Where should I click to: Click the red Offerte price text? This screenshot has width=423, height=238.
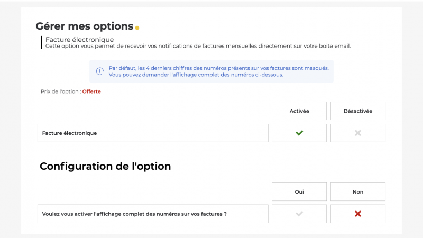(91, 91)
